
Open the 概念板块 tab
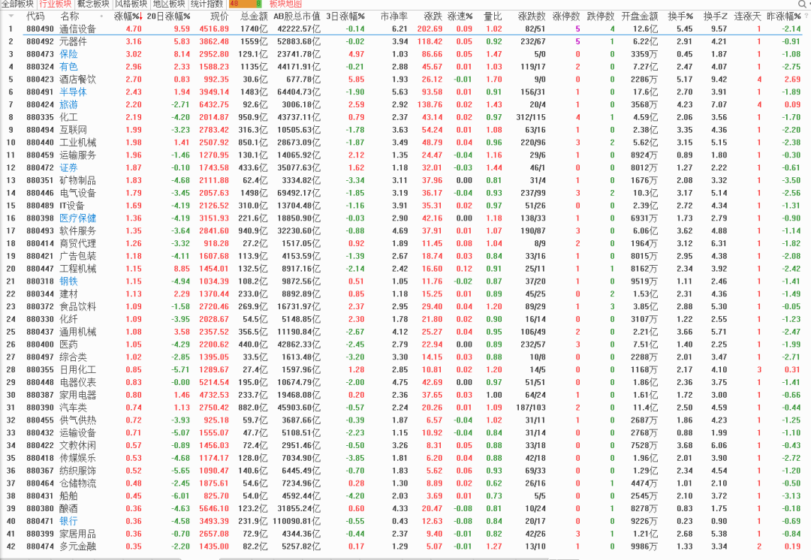point(93,4)
